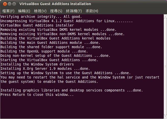The height and width of the screenshot is (119, 167).
Task: Click the empty terminal area below the output
Action: coord(81,107)
